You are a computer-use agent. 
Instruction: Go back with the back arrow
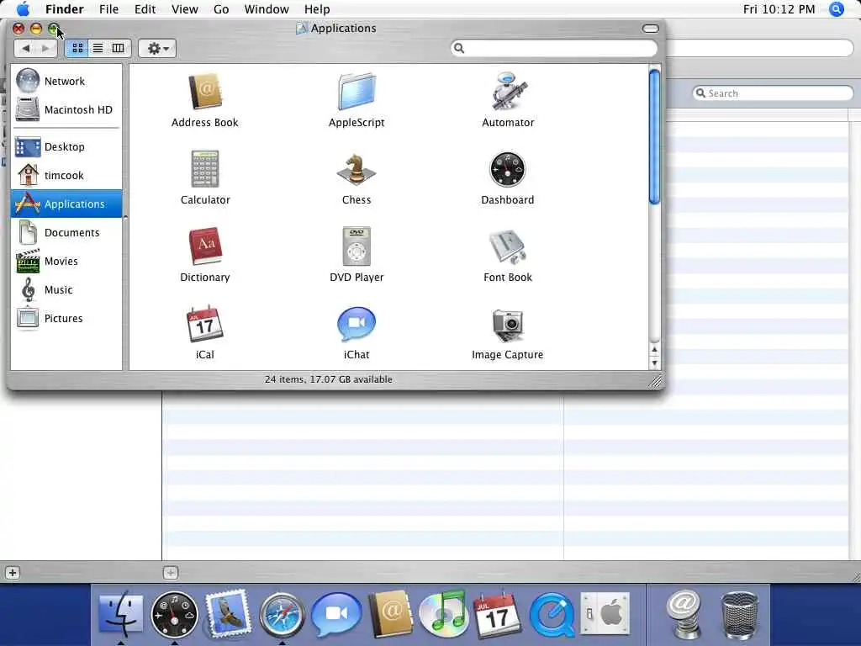coord(25,48)
